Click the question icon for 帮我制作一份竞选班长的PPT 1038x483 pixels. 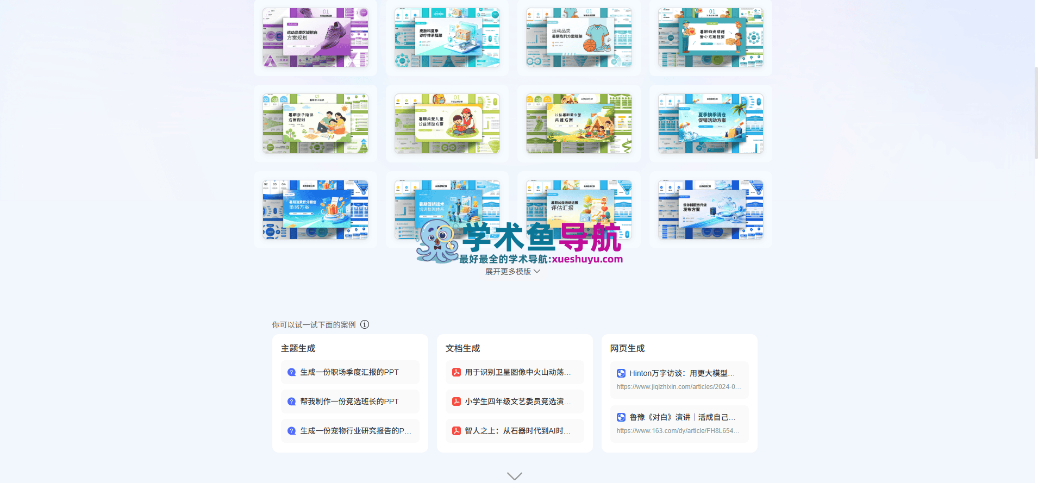click(x=291, y=402)
